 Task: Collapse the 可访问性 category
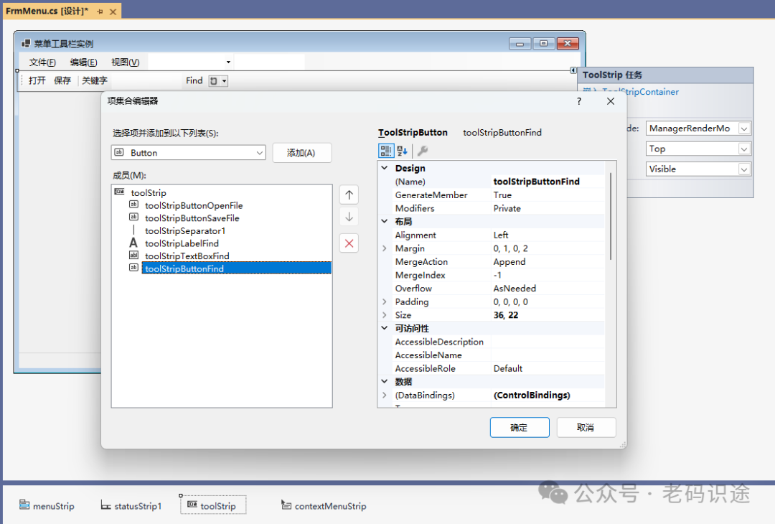[x=384, y=328]
